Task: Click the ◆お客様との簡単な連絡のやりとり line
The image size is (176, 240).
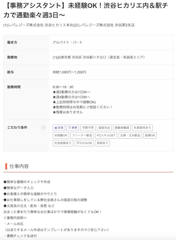Action: point(30,194)
